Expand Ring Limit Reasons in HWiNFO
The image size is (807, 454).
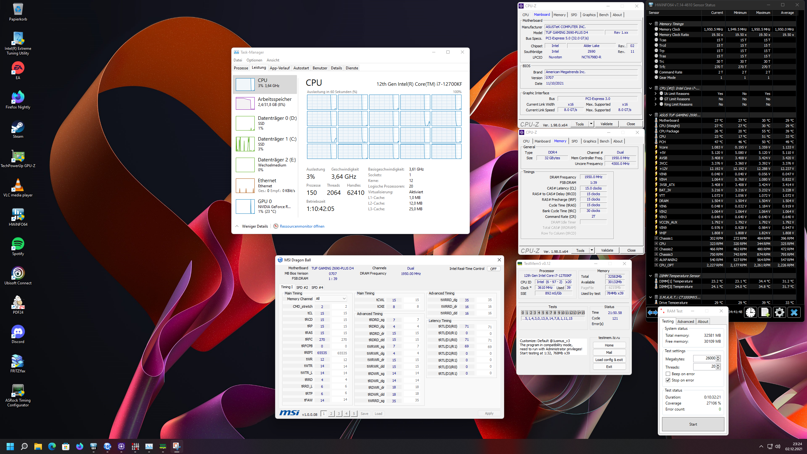point(655,104)
